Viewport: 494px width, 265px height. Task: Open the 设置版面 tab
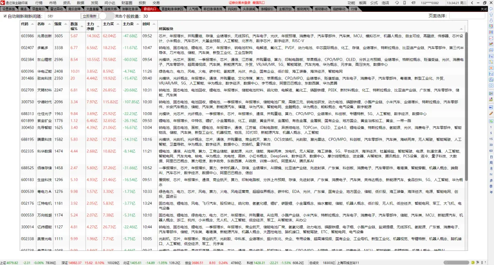(9, 9)
